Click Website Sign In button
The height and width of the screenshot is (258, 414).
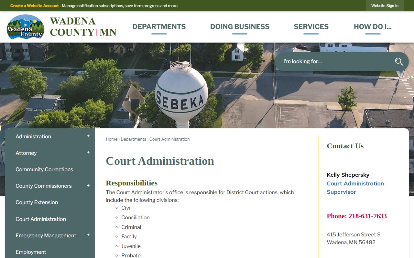click(385, 6)
